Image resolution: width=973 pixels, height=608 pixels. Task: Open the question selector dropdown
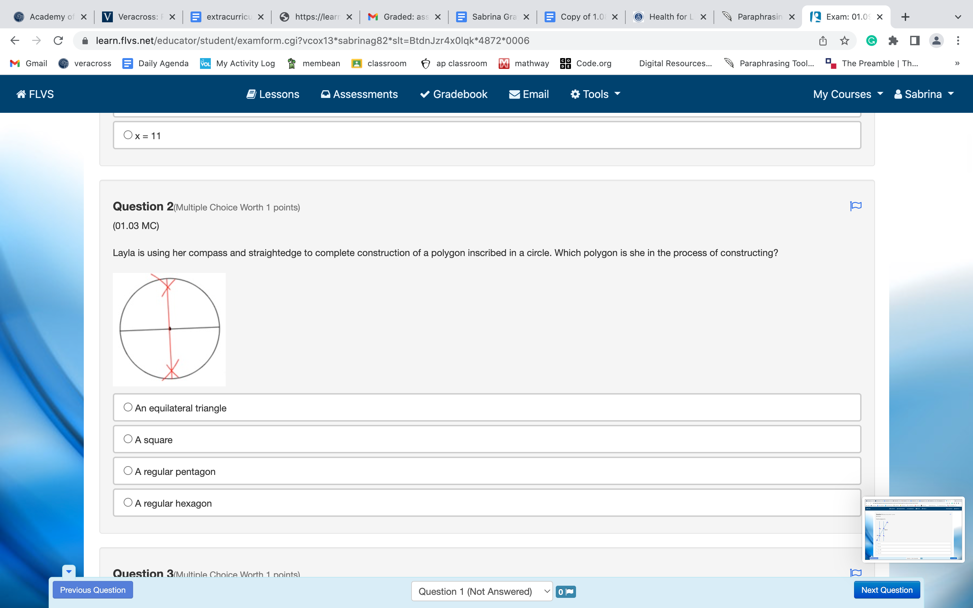[482, 591]
